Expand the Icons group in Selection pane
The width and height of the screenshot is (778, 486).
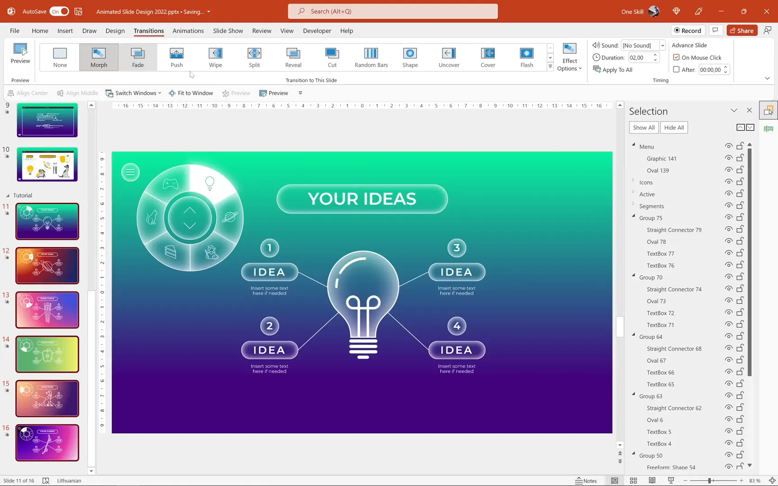pyautogui.click(x=633, y=180)
